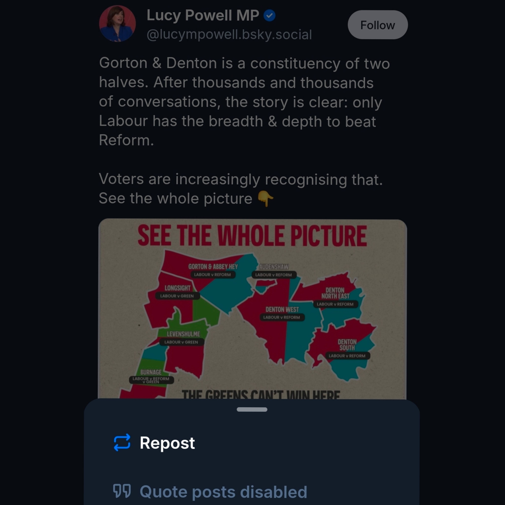Tap the Repost arrows icon

coord(122,443)
